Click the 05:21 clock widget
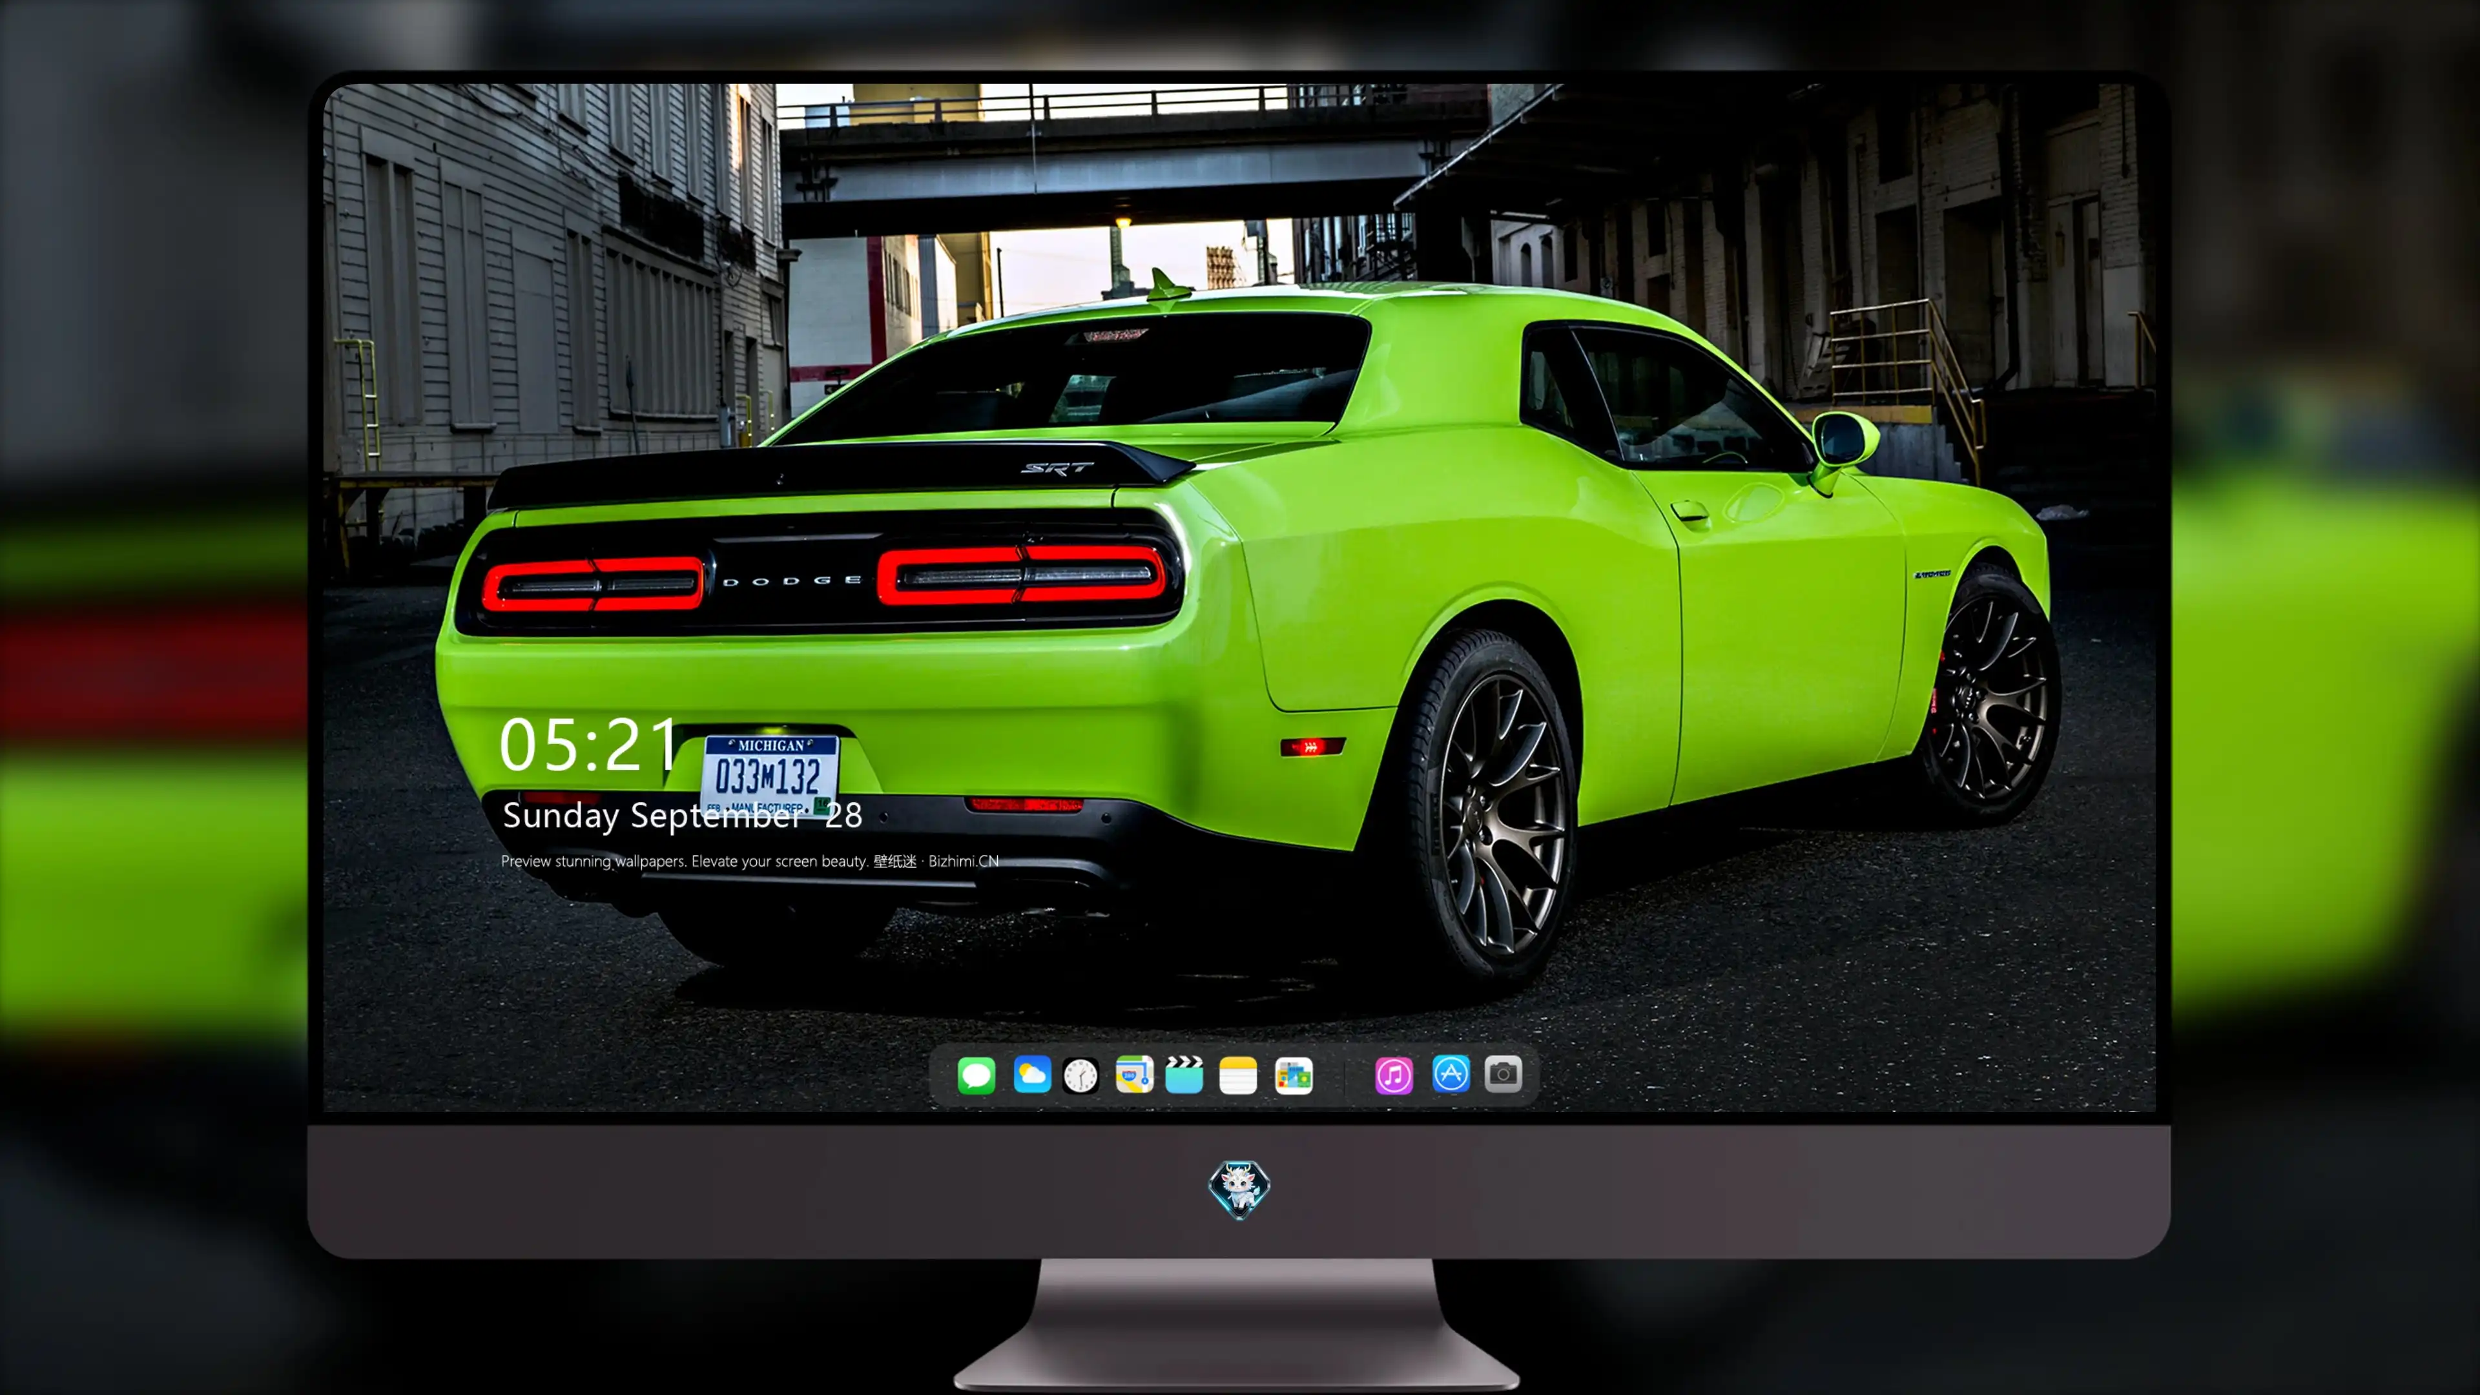 point(588,745)
